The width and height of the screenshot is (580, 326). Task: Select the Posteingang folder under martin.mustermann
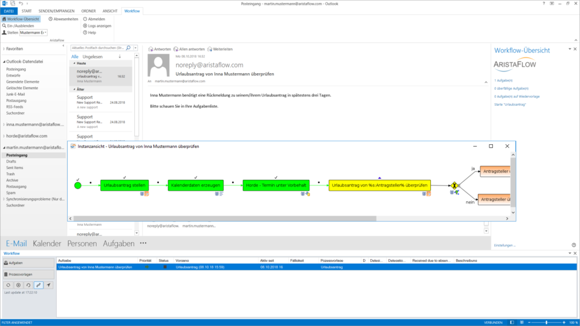tap(17, 155)
